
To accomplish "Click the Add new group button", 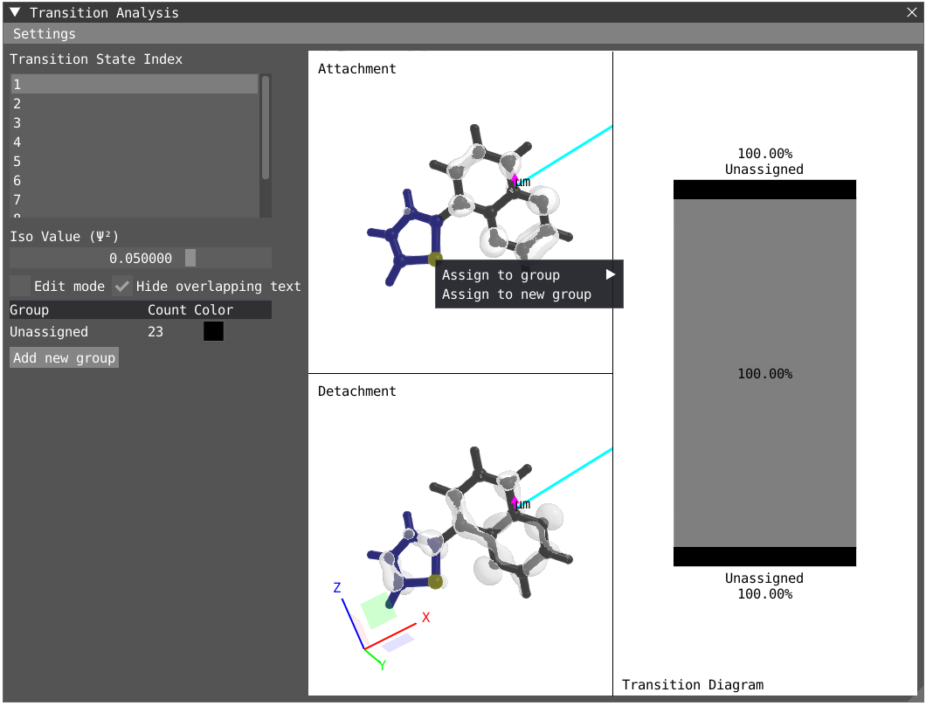I will click(64, 357).
